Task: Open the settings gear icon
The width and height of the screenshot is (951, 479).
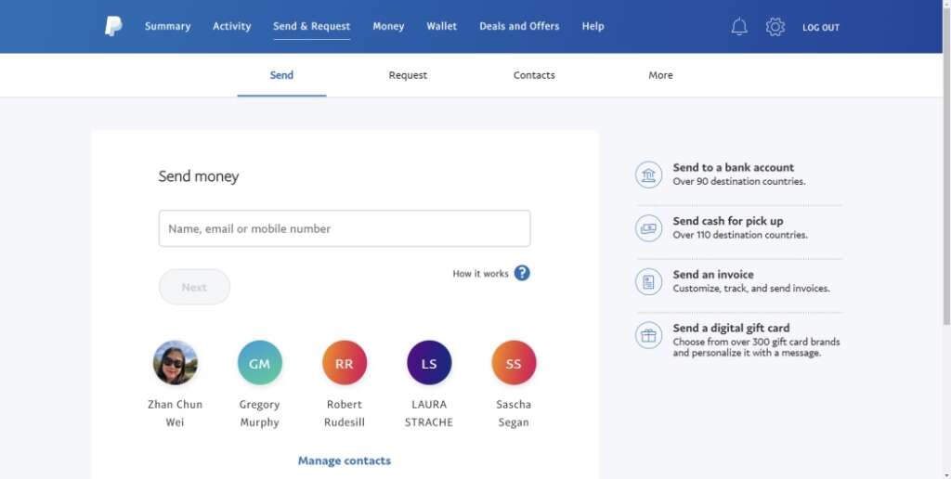Action: click(775, 27)
